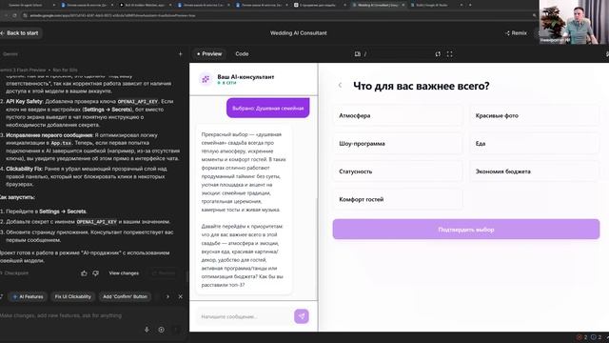Open a new browser tab
Image resolution: width=609 pixels, height=343 pixels.
[470, 5]
